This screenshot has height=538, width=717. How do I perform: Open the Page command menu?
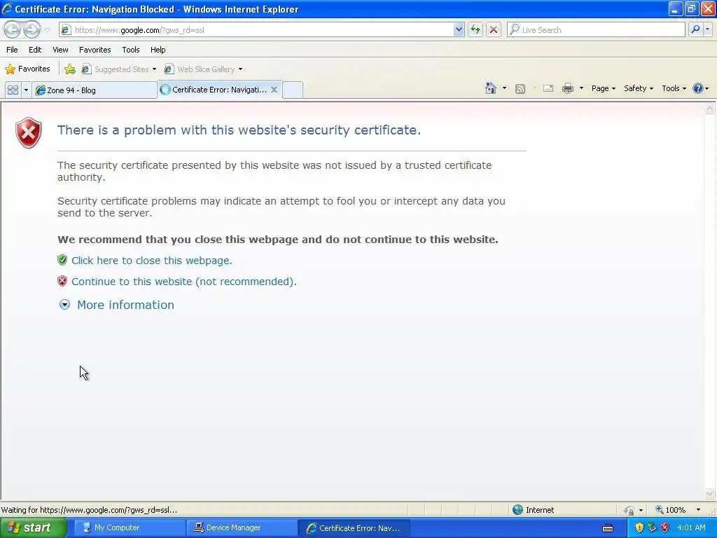point(603,88)
